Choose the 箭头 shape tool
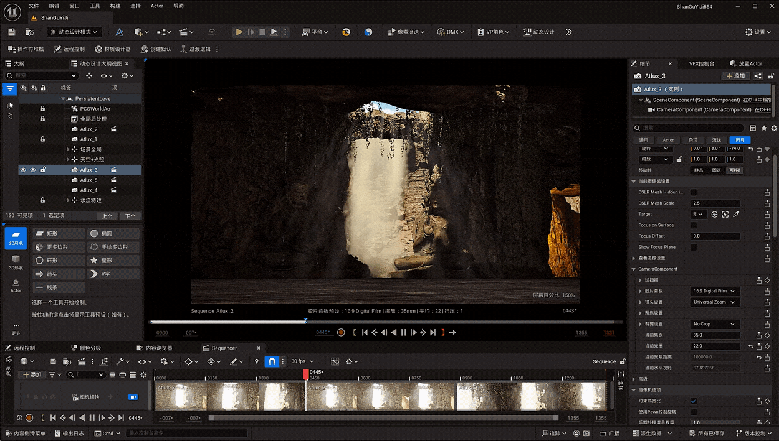779x441 pixels. (x=58, y=274)
